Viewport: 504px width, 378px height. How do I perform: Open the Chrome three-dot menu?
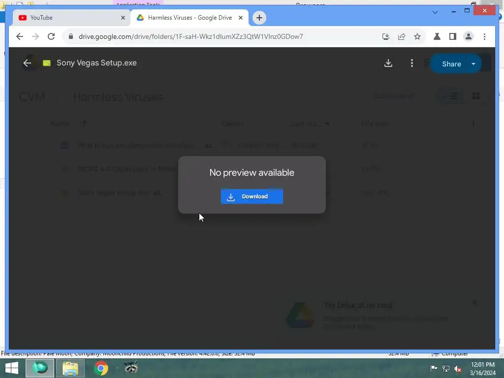[484, 36]
